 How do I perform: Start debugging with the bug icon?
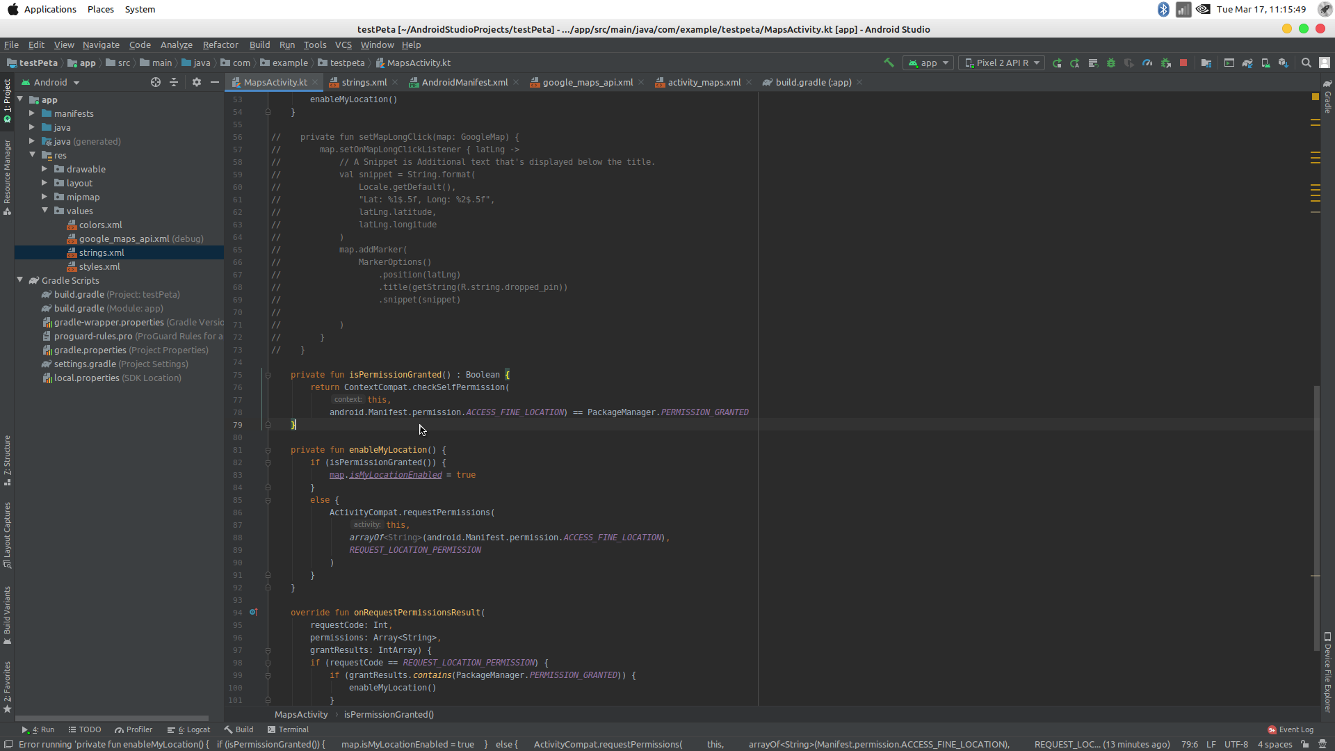1111,63
